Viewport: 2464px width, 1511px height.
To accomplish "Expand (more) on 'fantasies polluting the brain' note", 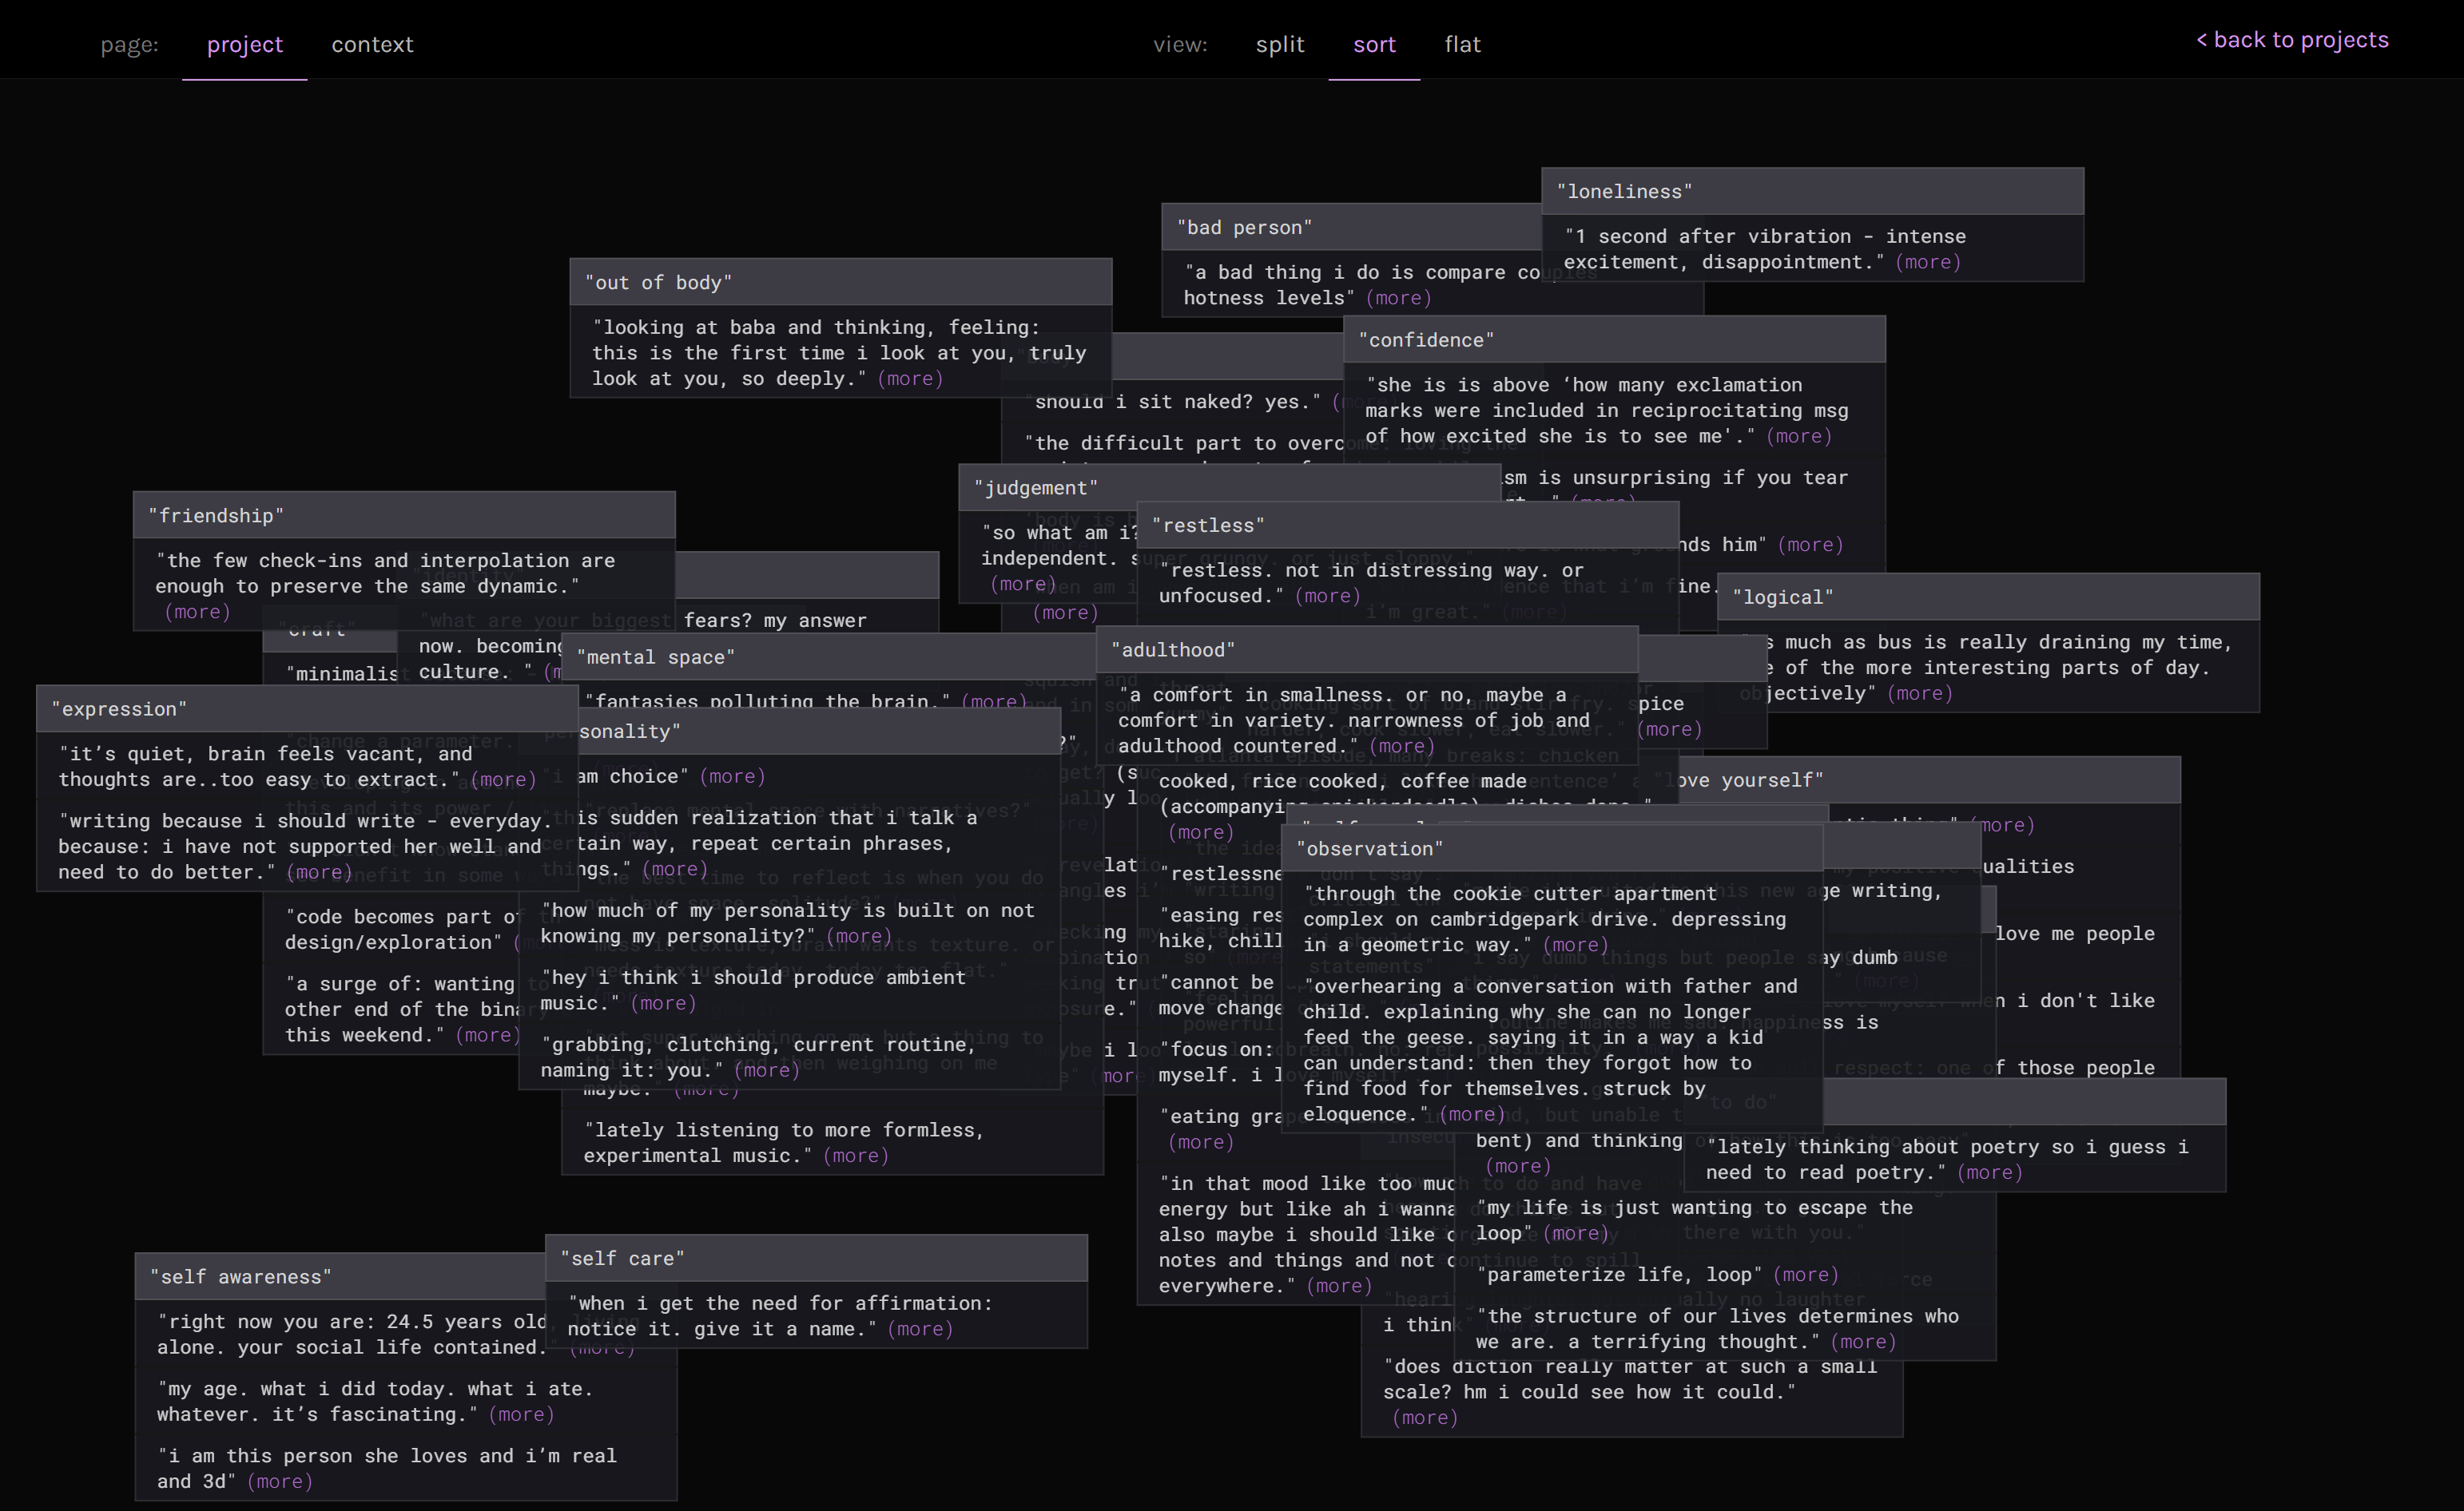I will (x=993, y=701).
